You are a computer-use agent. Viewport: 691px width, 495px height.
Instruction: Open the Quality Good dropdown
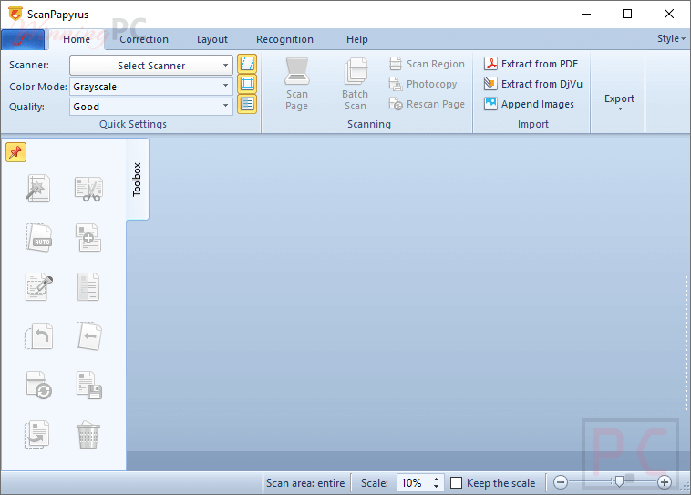pyautogui.click(x=151, y=107)
